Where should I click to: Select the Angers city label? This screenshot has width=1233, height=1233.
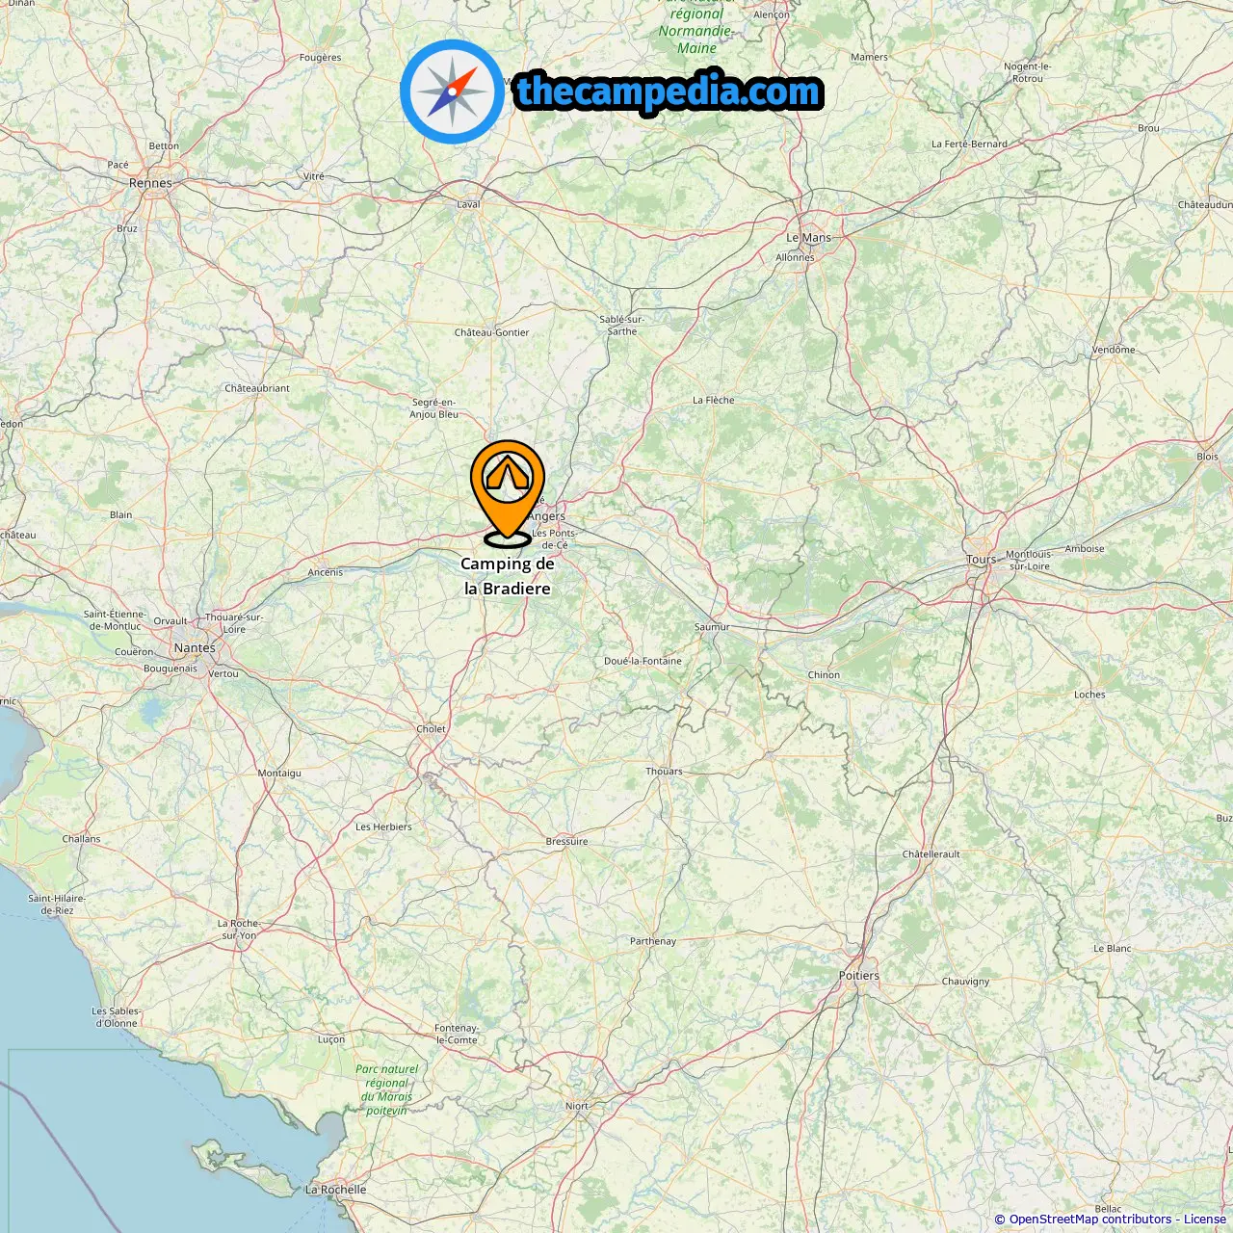(x=546, y=516)
